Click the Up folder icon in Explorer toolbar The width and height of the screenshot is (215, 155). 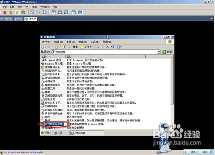click(x=64, y=47)
